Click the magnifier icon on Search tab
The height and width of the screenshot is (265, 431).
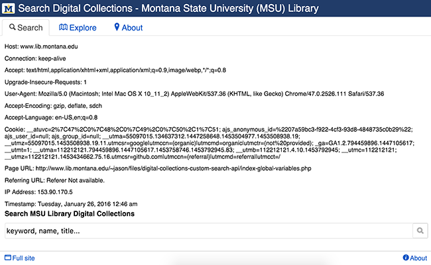click(x=13, y=28)
